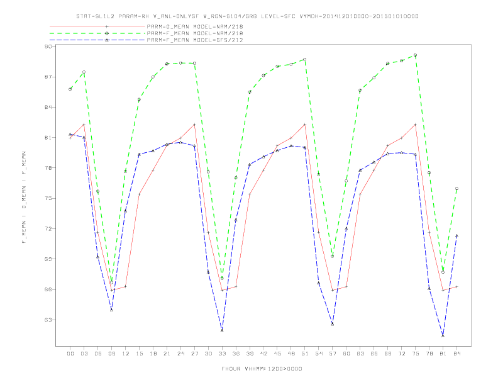
Task: Click y-axis tick value 69
Action: coord(48,259)
